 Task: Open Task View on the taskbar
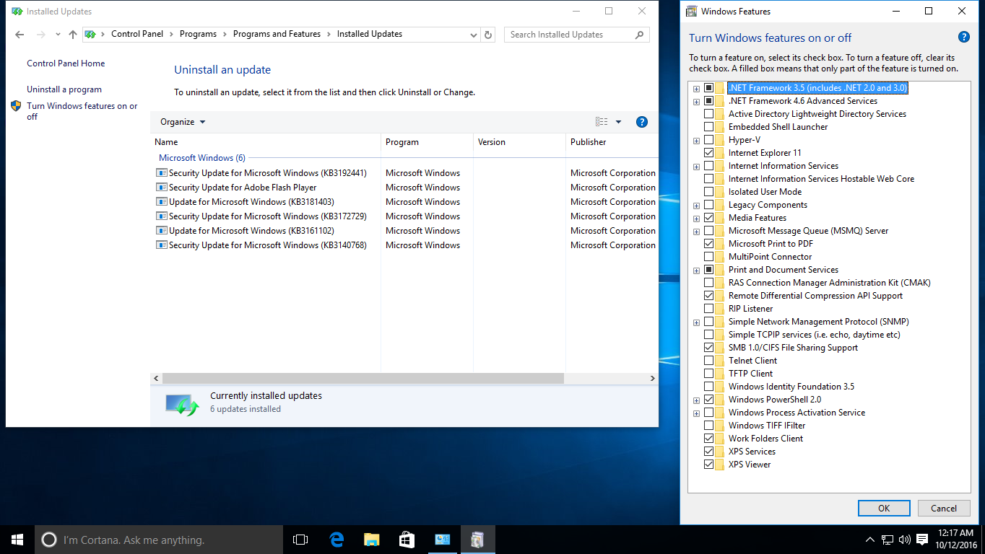300,540
